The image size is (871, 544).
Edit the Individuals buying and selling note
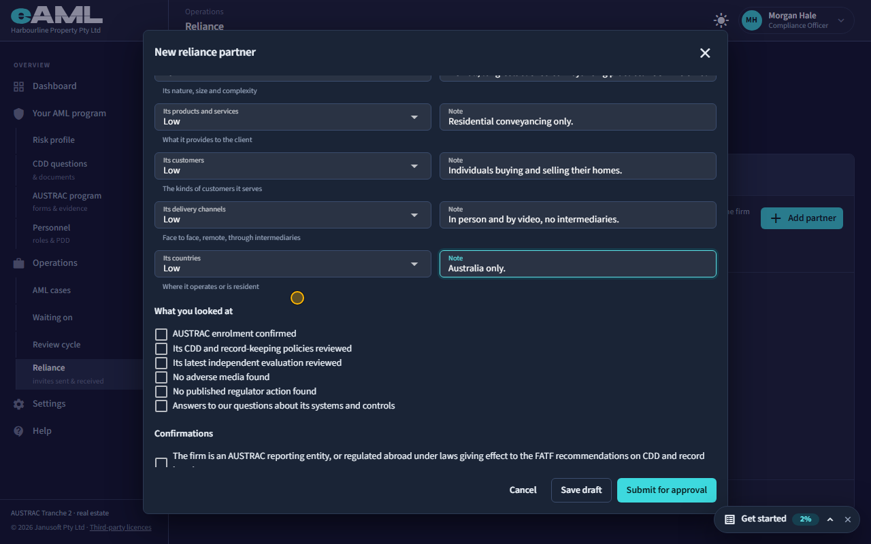pos(578,166)
